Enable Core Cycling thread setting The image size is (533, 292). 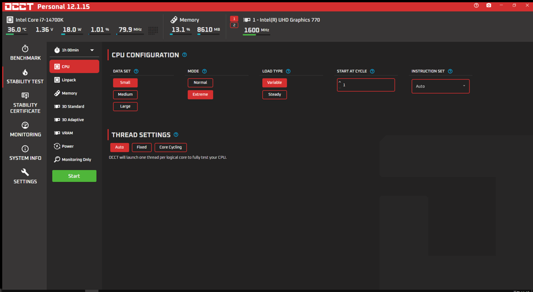coord(171,147)
